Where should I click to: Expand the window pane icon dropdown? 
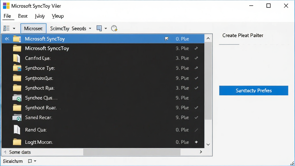coord(106,29)
